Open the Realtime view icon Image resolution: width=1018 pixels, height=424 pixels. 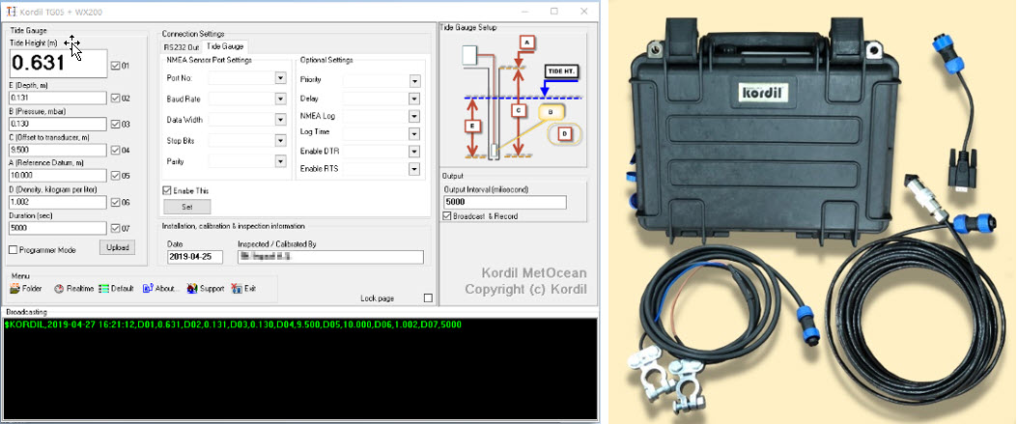[x=59, y=288]
